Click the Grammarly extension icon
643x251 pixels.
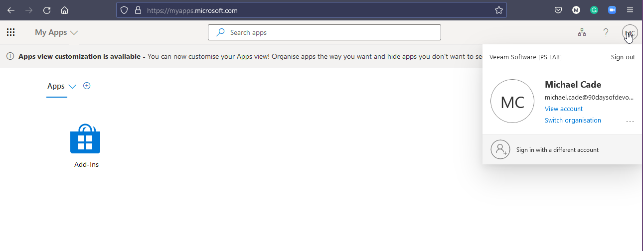tap(594, 10)
